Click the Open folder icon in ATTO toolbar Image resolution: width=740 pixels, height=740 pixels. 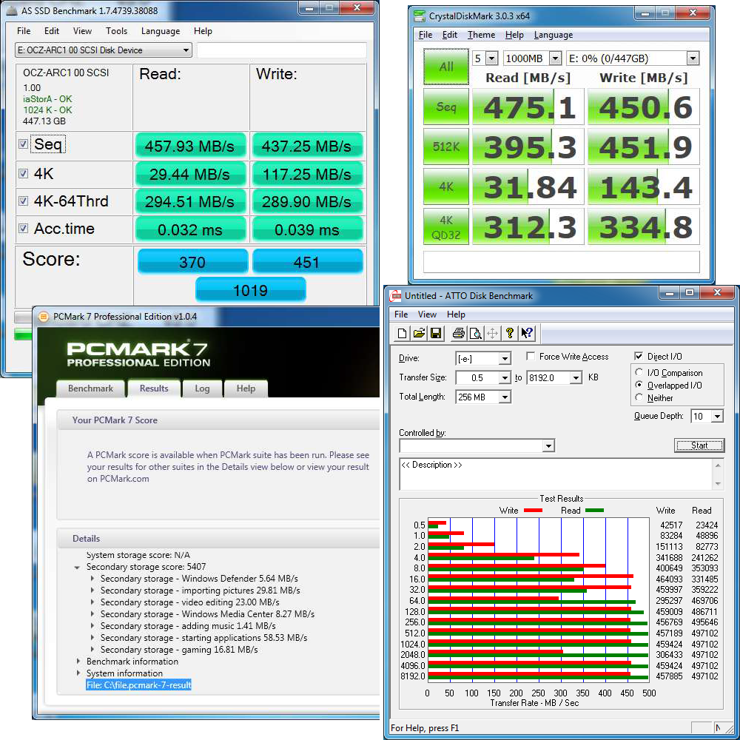point(419,333)
